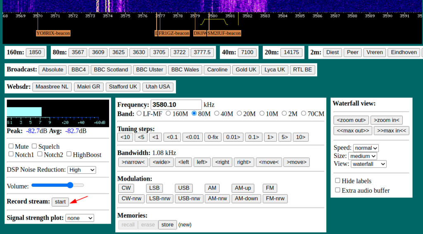
Task: Click the 0-fix tuning button
Action: click(x=213, y=137)
